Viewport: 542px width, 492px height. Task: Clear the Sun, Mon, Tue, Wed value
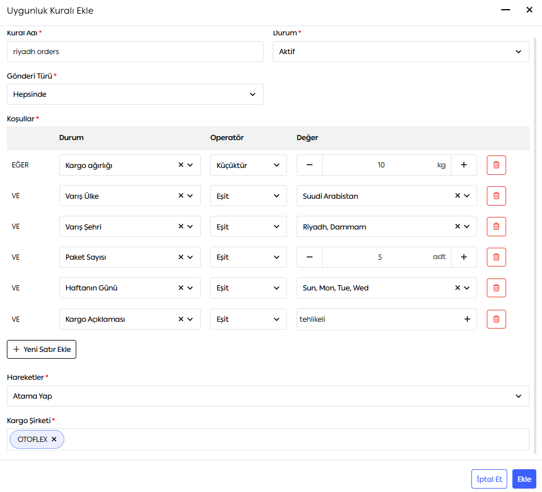point(457,288)
